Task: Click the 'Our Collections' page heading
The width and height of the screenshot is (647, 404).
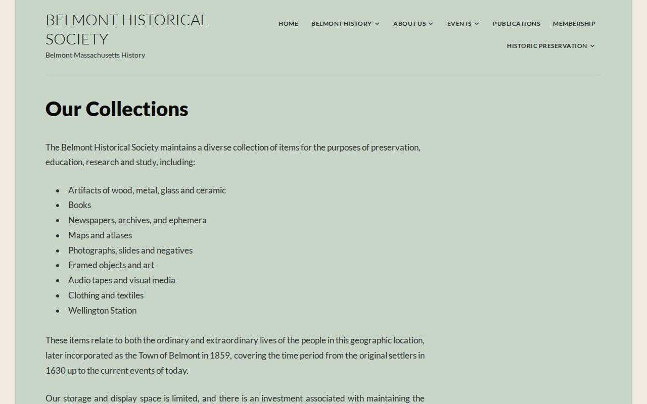Action: pos(117,109)
